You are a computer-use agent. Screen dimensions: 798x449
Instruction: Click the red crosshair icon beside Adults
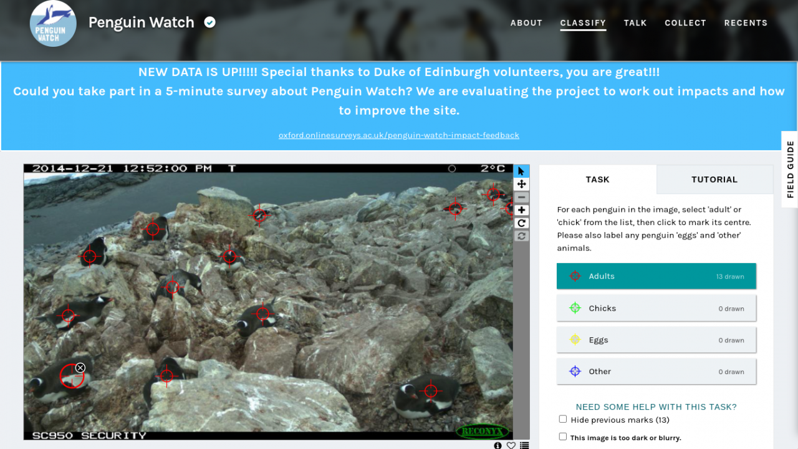[x=575, y=276]
